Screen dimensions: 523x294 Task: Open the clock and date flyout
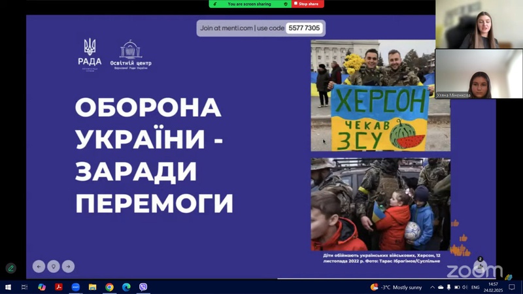click(x=493, y=287)
